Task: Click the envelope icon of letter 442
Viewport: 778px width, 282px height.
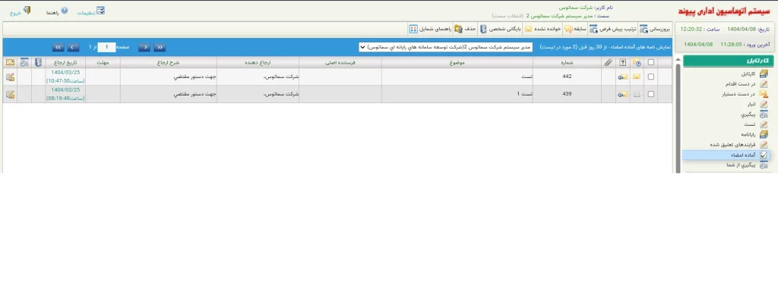Action: click(637, 77)
